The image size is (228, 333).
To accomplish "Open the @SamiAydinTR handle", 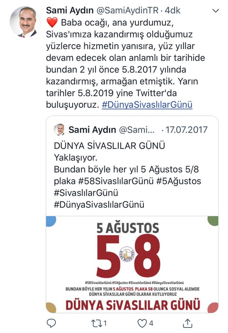I will coord(127,10).
